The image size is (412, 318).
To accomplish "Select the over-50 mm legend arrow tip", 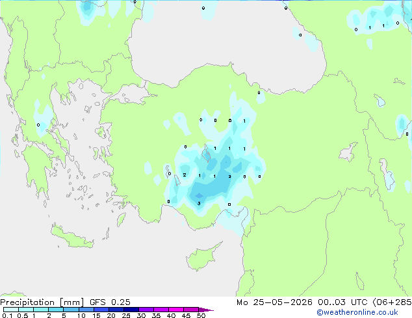I will [x=206, y=310].
